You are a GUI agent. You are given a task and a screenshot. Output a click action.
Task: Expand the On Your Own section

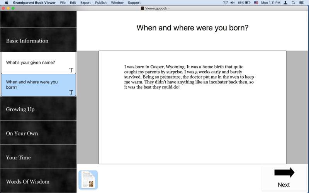pyautogui.click(x=38, y=133)
